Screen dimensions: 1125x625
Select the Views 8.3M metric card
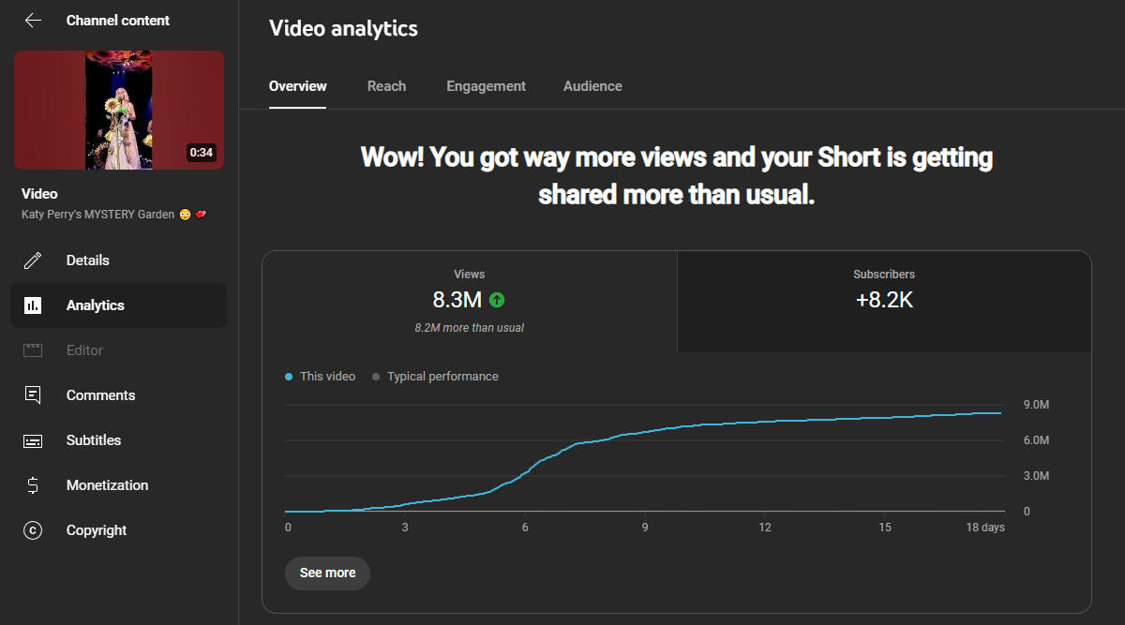coord(469,302)
